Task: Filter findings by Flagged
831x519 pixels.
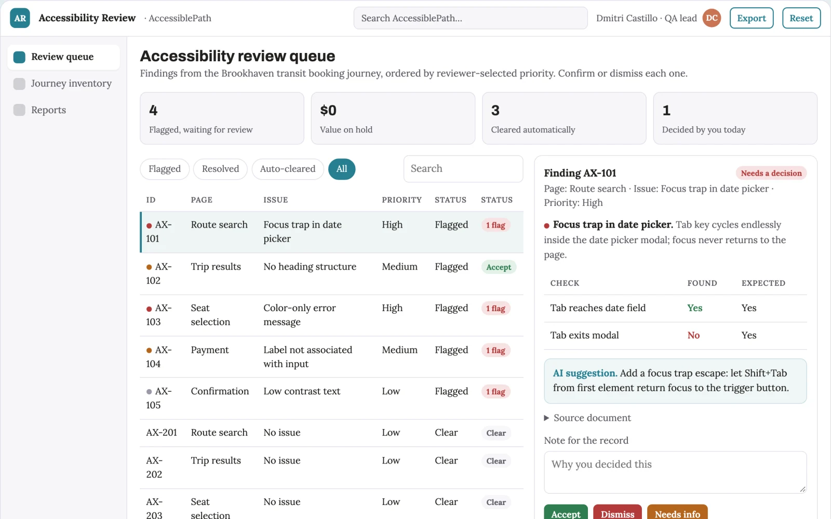Action: [165, 169]
